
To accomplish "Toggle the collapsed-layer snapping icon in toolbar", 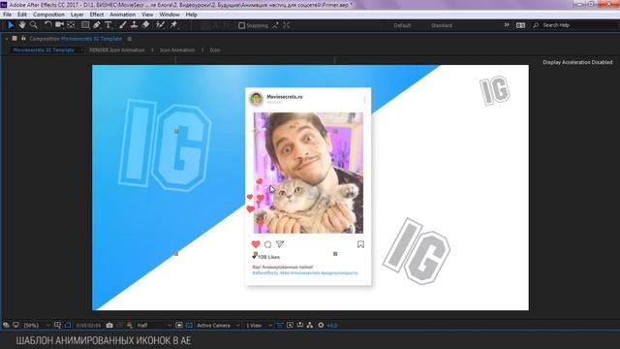I will coord(287,25).
